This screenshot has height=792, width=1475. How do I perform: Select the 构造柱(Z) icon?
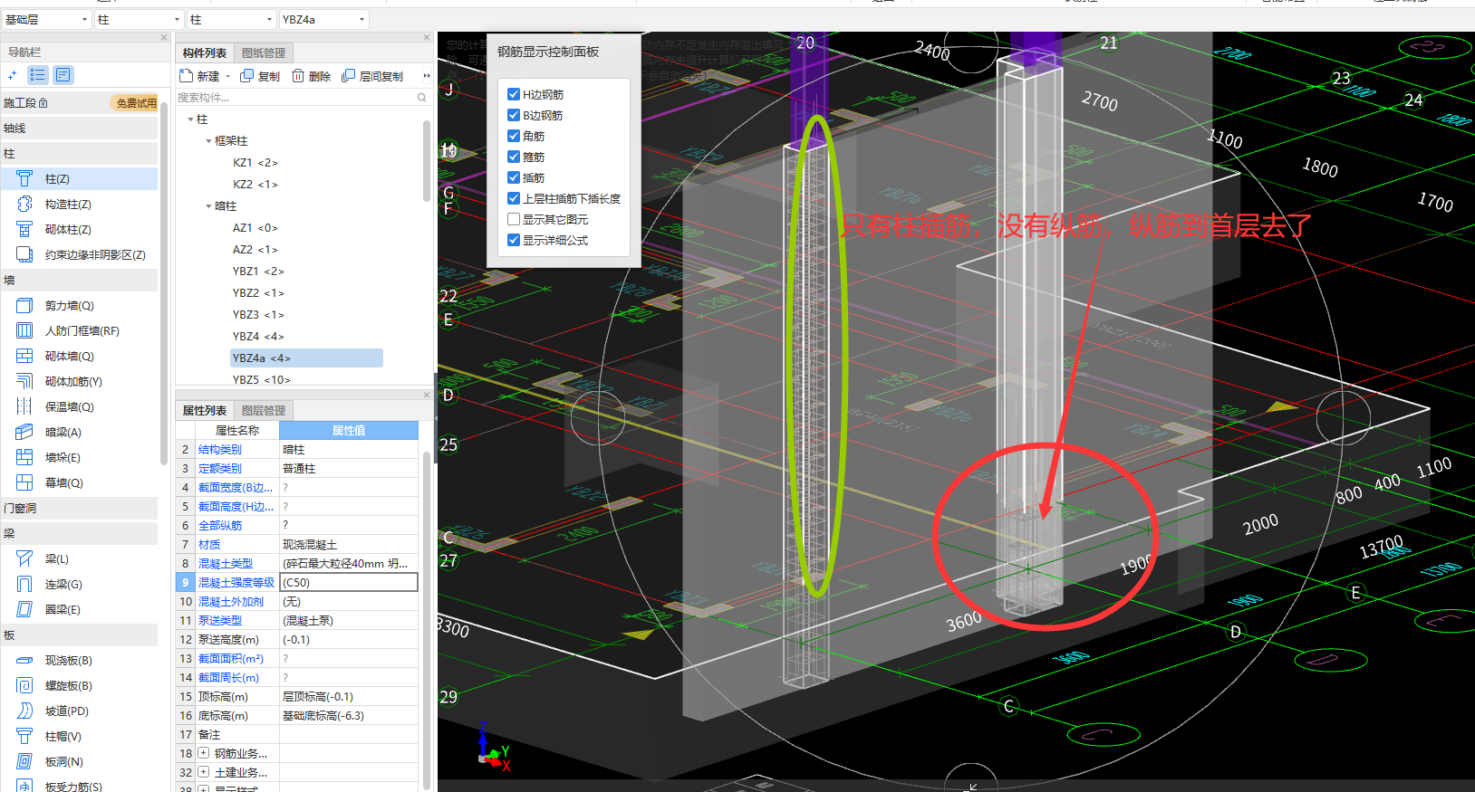pyautogui.click(x=24, y=204)
